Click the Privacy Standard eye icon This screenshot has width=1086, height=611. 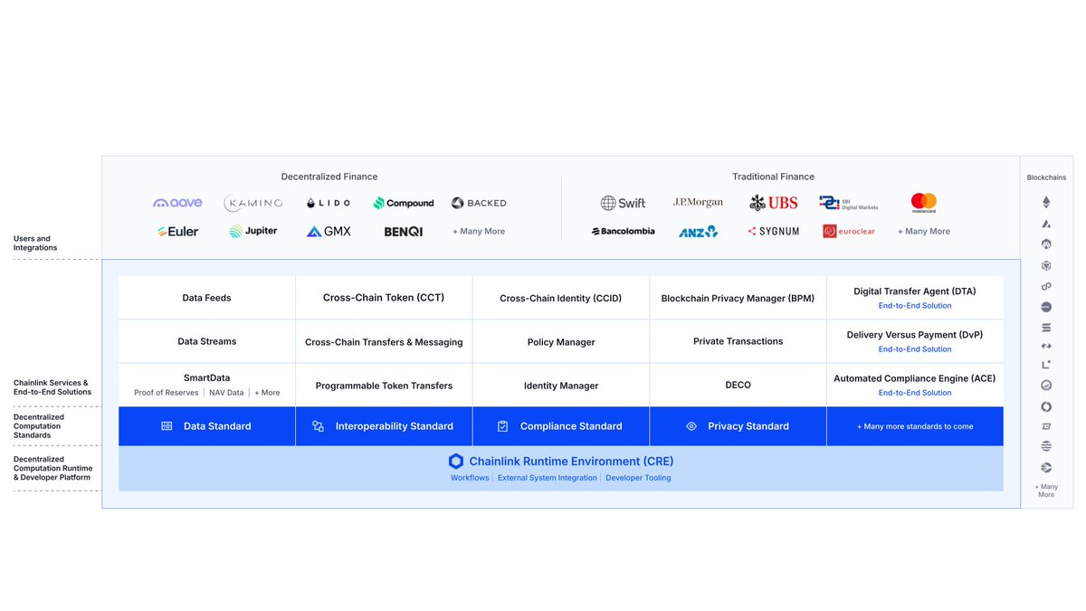coord(691,426)
